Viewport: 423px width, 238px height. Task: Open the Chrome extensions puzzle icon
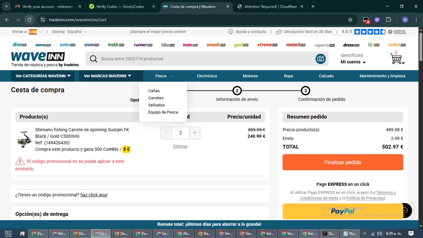tap(388, 20)
